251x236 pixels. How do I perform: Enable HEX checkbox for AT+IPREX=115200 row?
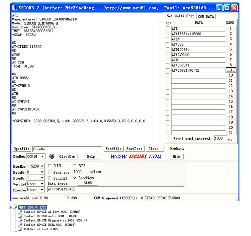168,33
